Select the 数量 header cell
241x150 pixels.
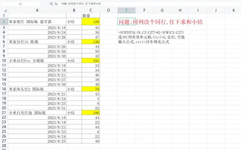tap(91, 16)
